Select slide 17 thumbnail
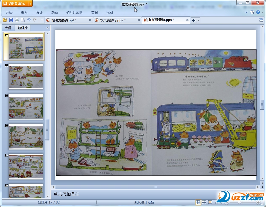The image size is (266, 207). pos(26,46)
